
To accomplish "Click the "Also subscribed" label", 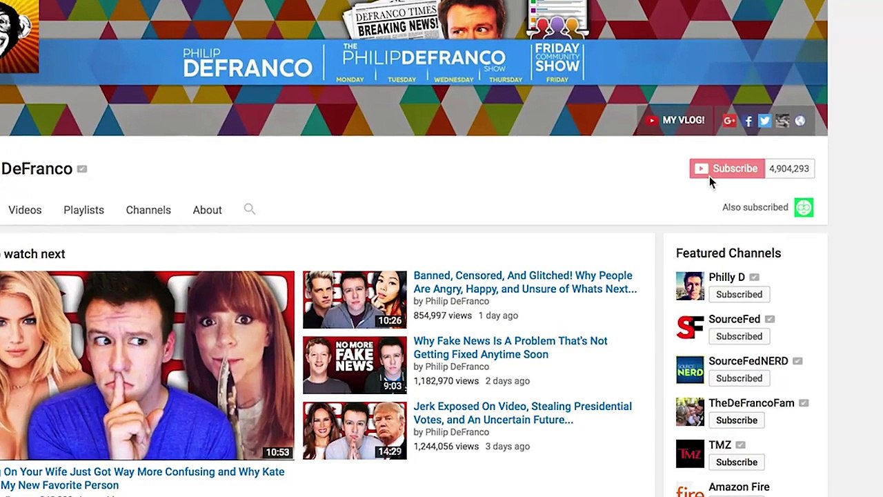I will click(755, 207).
